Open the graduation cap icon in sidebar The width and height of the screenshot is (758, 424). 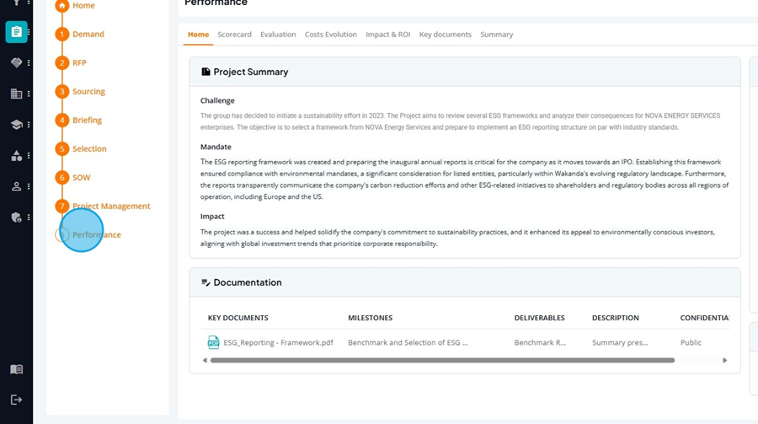(16, 125)
